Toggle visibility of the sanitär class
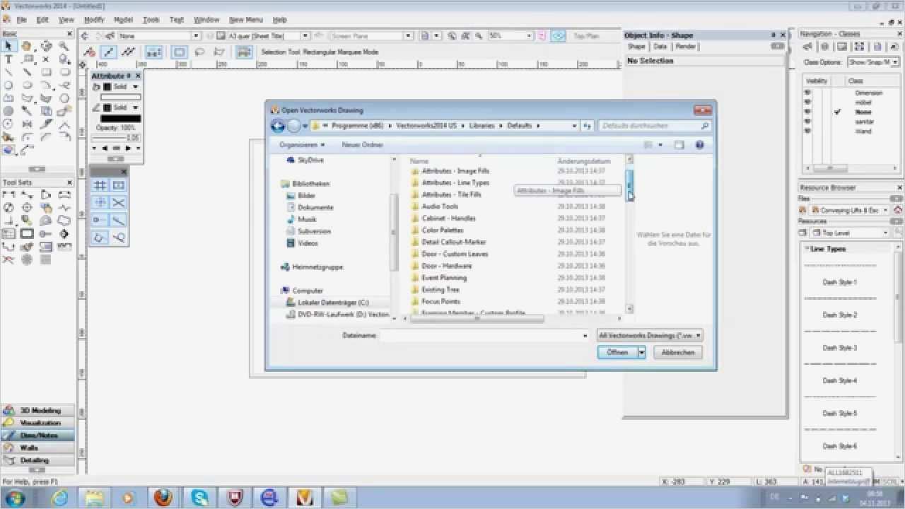905x509 pixels. click(807, 122)
